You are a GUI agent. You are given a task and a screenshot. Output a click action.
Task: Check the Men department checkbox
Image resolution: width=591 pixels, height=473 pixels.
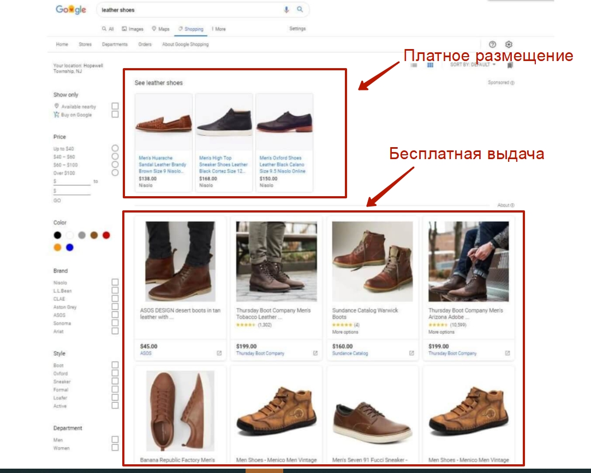(x=115, y=440)
